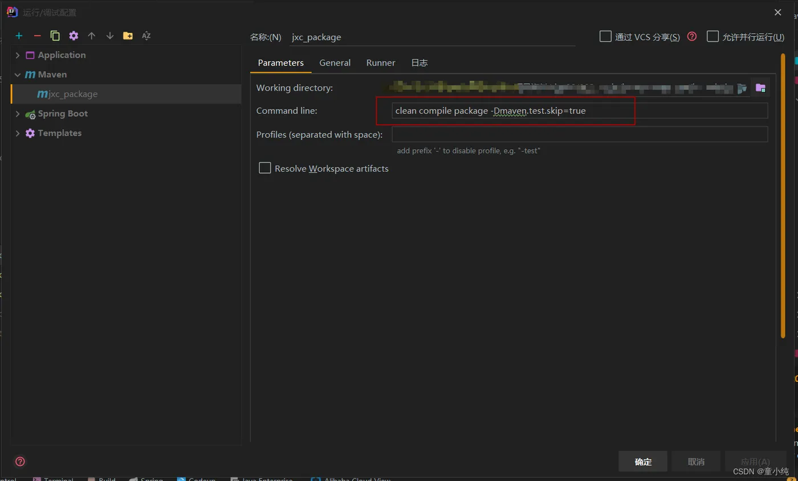Close the run/debug configuration dialog

click(778, 12)
